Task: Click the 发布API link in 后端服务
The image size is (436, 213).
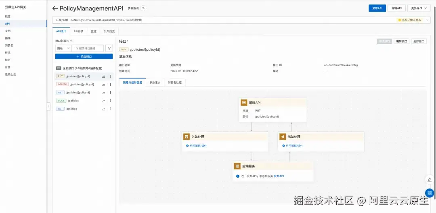Action: click(279, 176)
